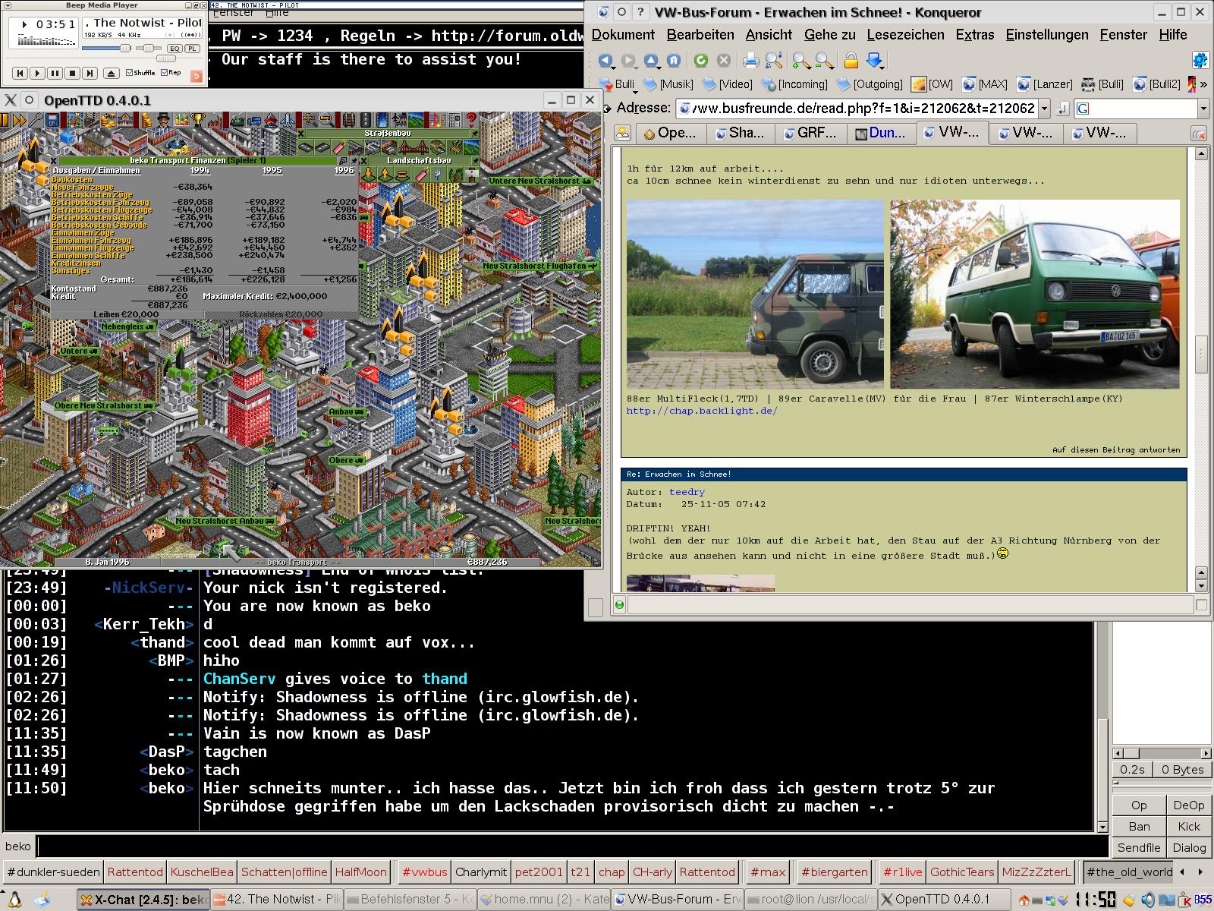The image size is (1214, 911).
Task: Open the Bulli bookmark folder dropdown
Action: pos(617,84)
